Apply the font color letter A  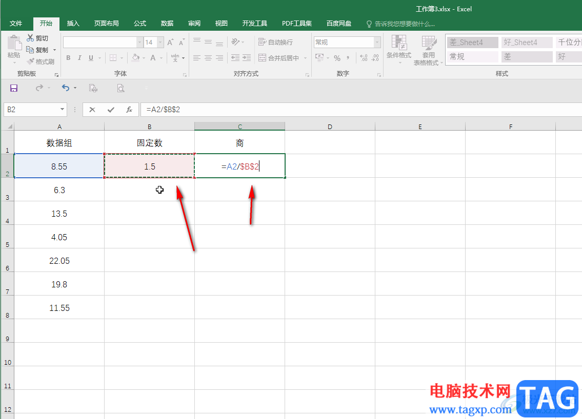coord(153,58)
